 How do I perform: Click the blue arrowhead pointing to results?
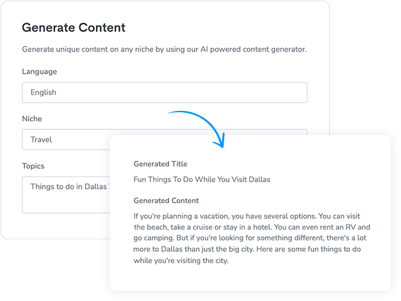[219, 141]
